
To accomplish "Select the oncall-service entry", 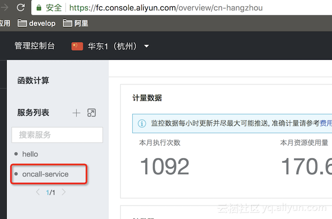I will tap(45, 174).
